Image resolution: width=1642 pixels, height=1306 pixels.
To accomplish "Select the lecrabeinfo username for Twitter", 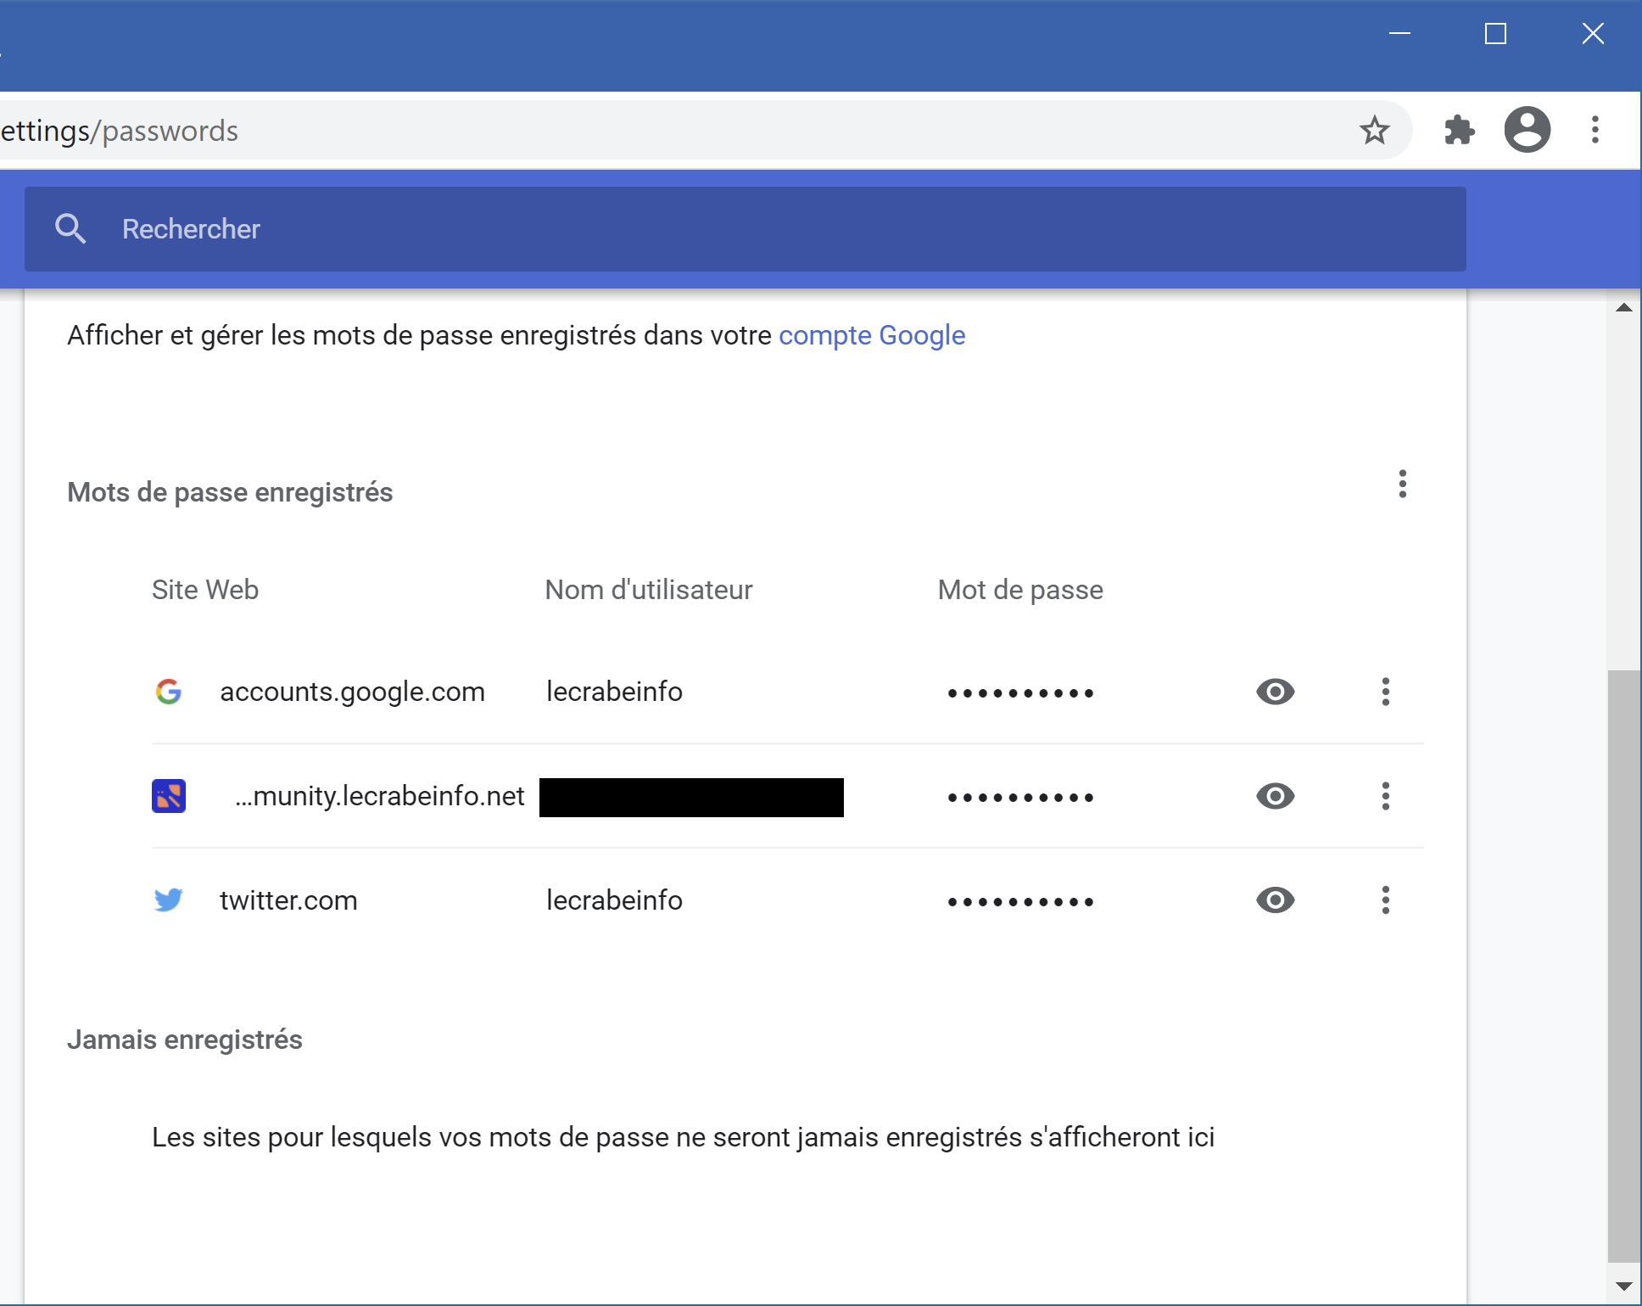I will point(614,900).
